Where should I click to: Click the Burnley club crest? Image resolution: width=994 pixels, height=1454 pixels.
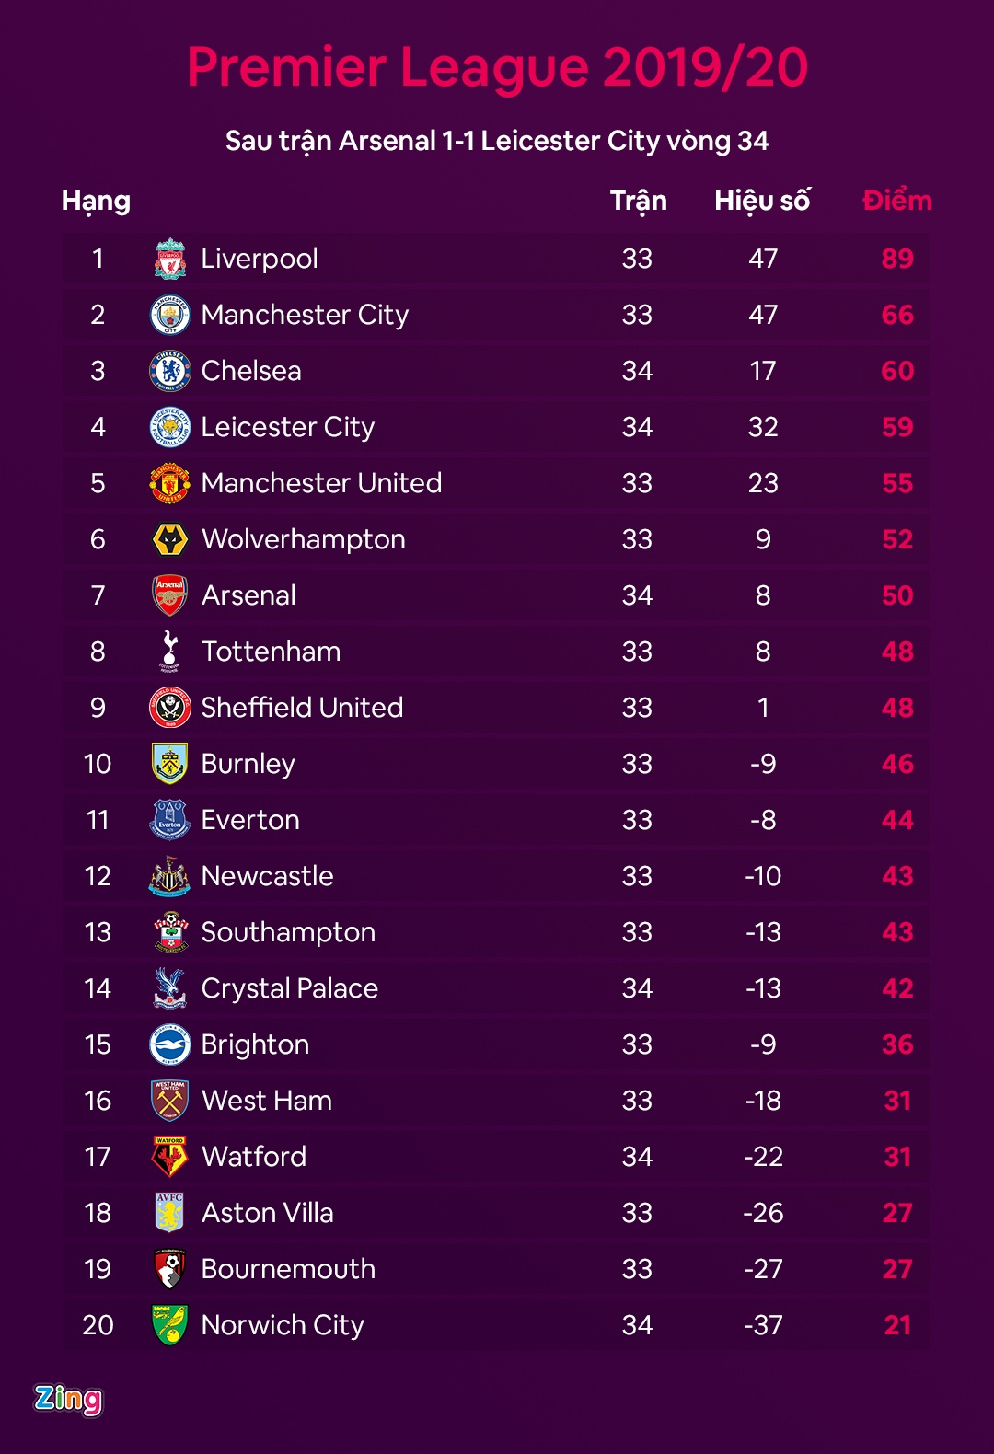(x=170, y=764)
